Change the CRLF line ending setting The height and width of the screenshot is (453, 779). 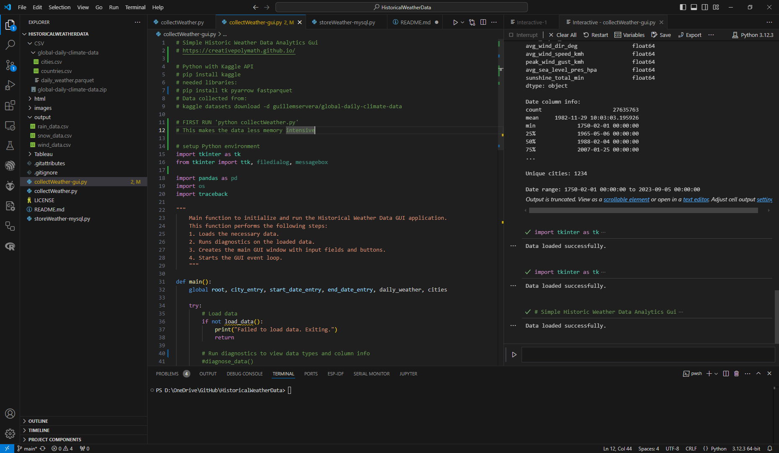pyautogui.click(x=691, y=448)
